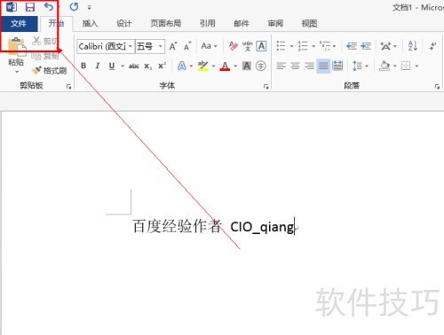This screenshot has height=335, width=444.
Task: Align text left
Action: 281,66
